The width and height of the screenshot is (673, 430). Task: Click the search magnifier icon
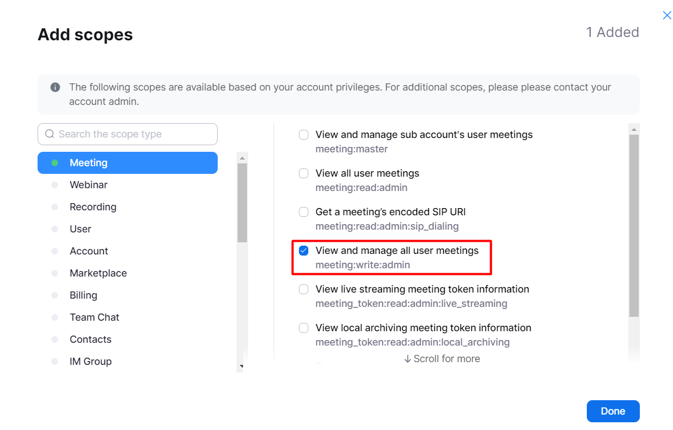(x=50, y=134)
